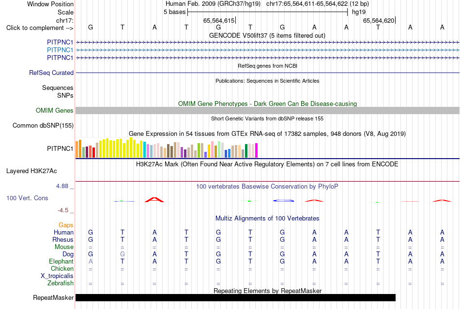Open '100 vertebrates Basewise Conservation by PhyloP' title
The width and height of the screenshot is (460, 309).
click(x=267, y=186)
